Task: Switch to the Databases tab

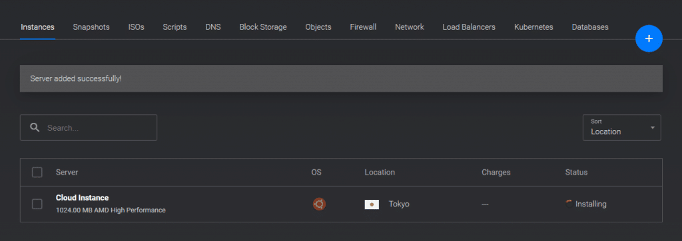Action: click(590, 27)
